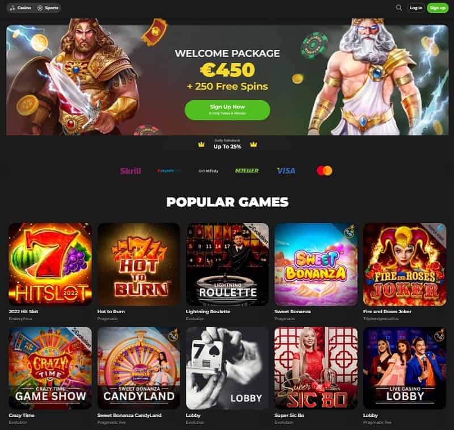Click the Mastercard payment logo
The width and height of the screenshot is (454, 430).
click(324, 171)
